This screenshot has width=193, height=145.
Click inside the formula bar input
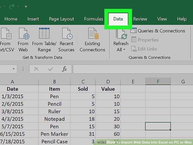pyautogui.click(x=133, y=69)
